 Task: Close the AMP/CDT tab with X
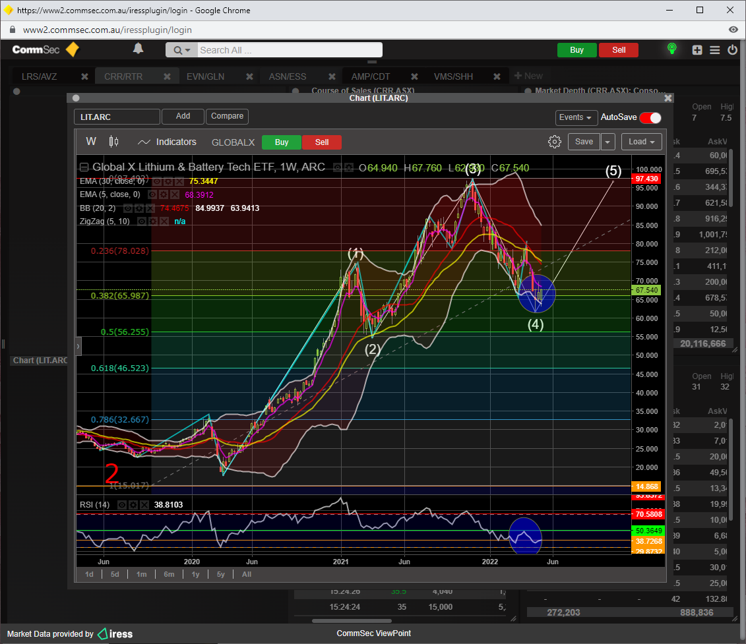[414, 76]
